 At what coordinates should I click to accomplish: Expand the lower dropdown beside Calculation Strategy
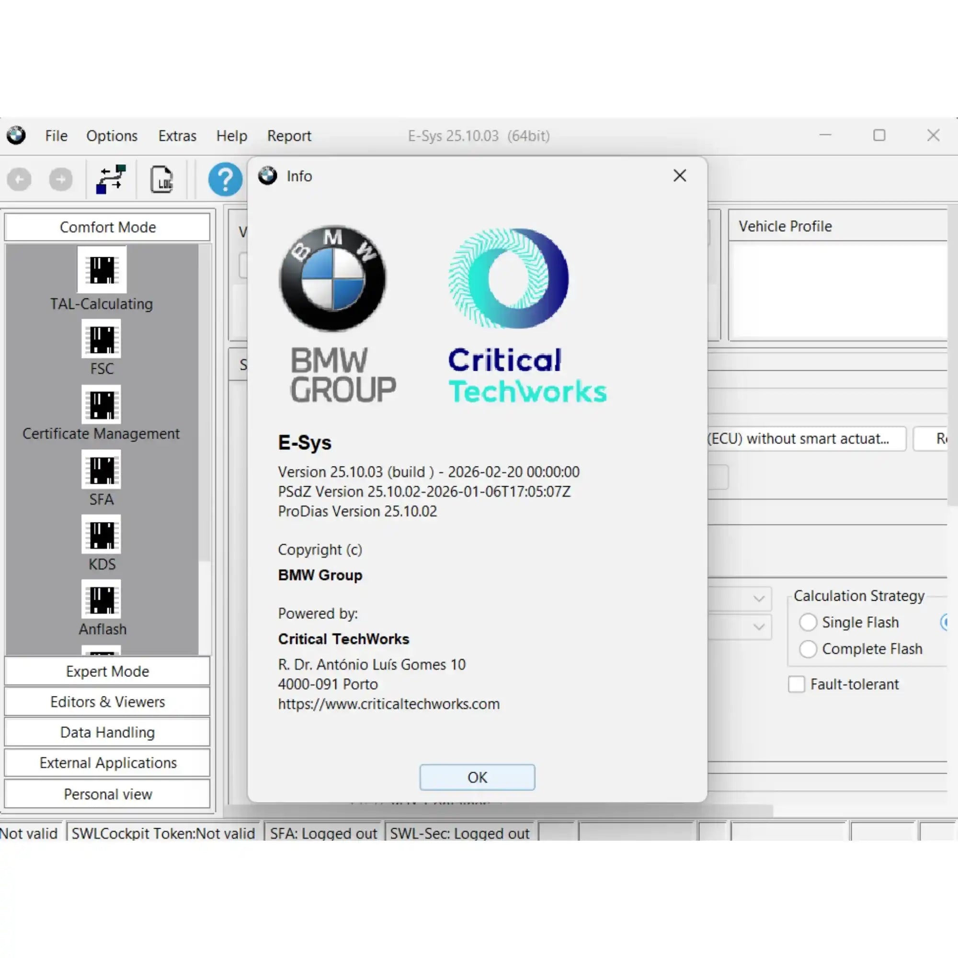[759, 627]
